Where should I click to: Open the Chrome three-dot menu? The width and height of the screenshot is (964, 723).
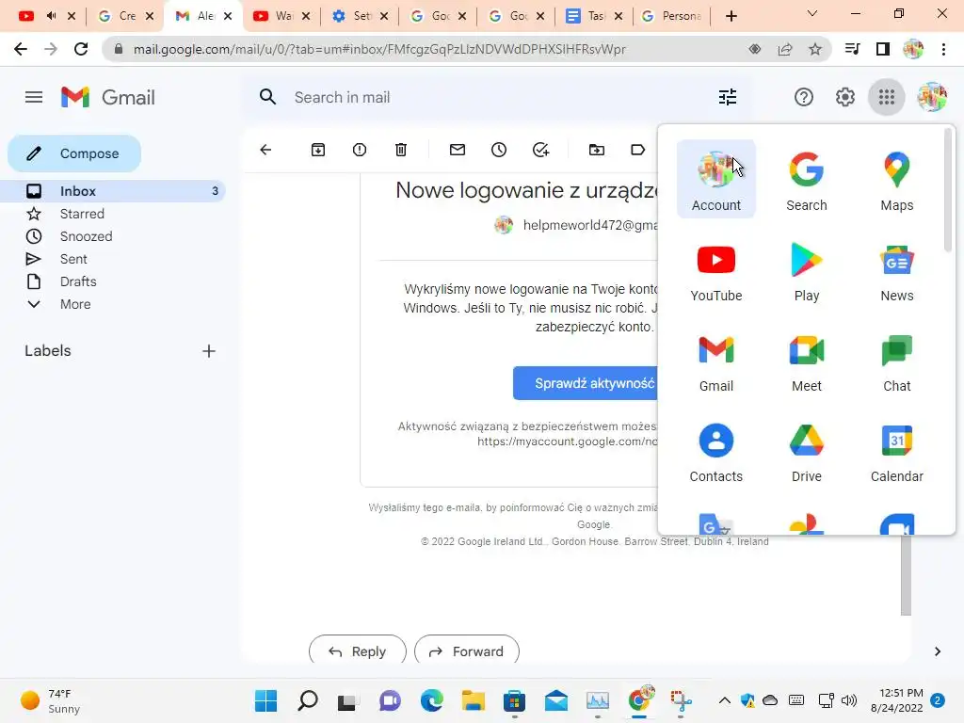(x=943, y=49)
